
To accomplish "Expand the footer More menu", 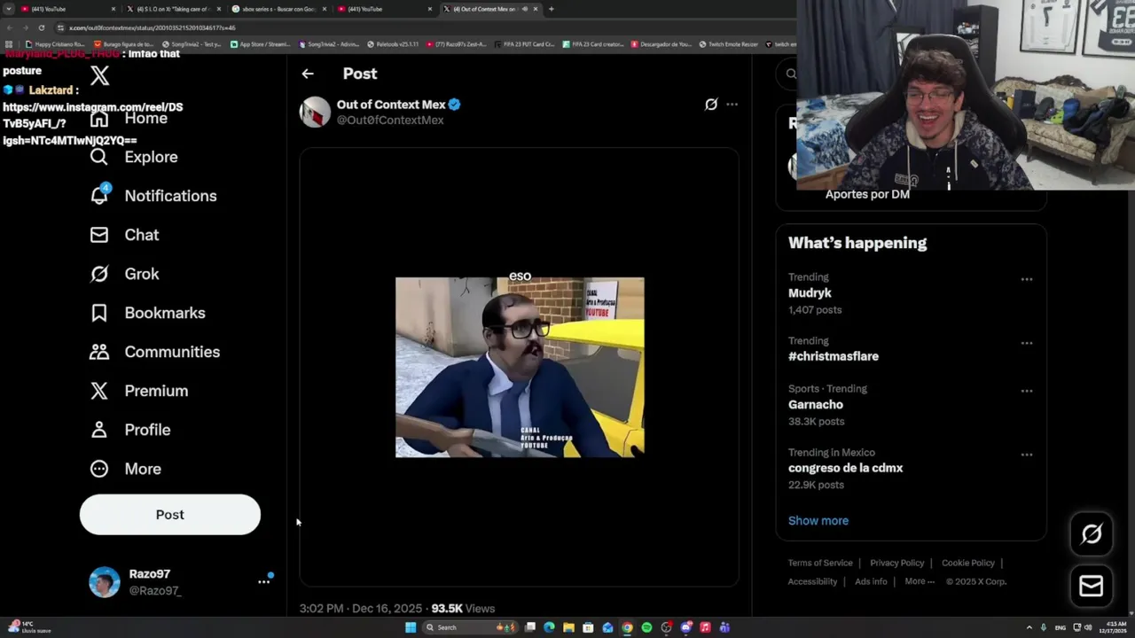I will coord(920,582).
